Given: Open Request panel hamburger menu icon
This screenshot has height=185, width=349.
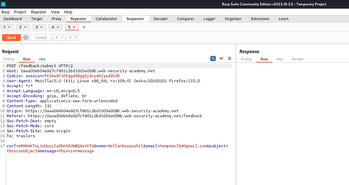Looking at the screenshot, I should tap(229, 58).
